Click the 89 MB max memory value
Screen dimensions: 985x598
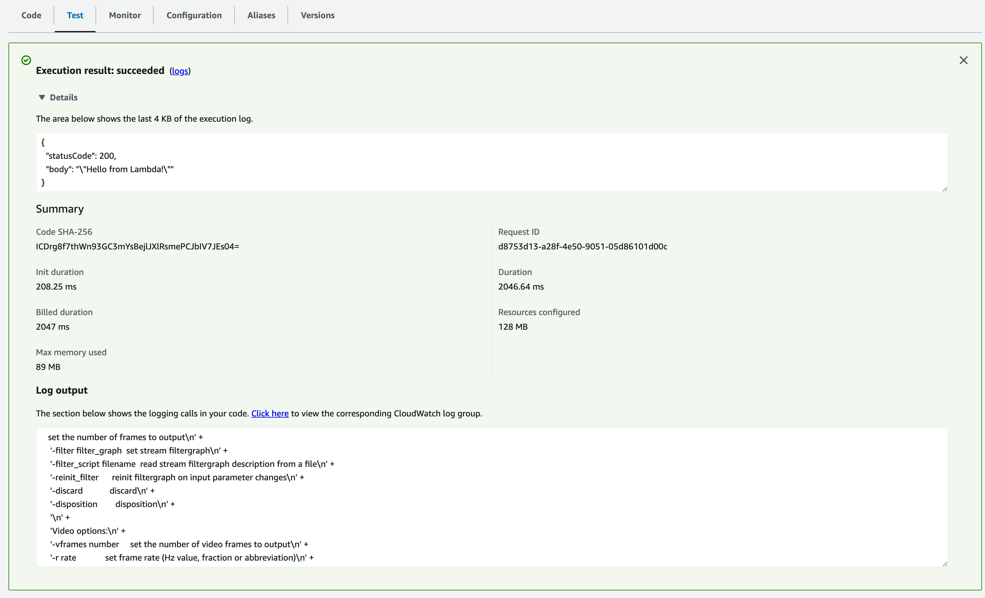pyautogui.click(x=48, y=367)
